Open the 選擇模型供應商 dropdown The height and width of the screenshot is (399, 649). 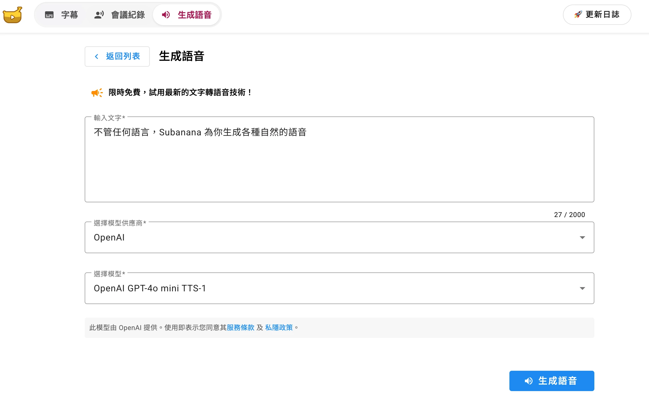pos(582,237)
